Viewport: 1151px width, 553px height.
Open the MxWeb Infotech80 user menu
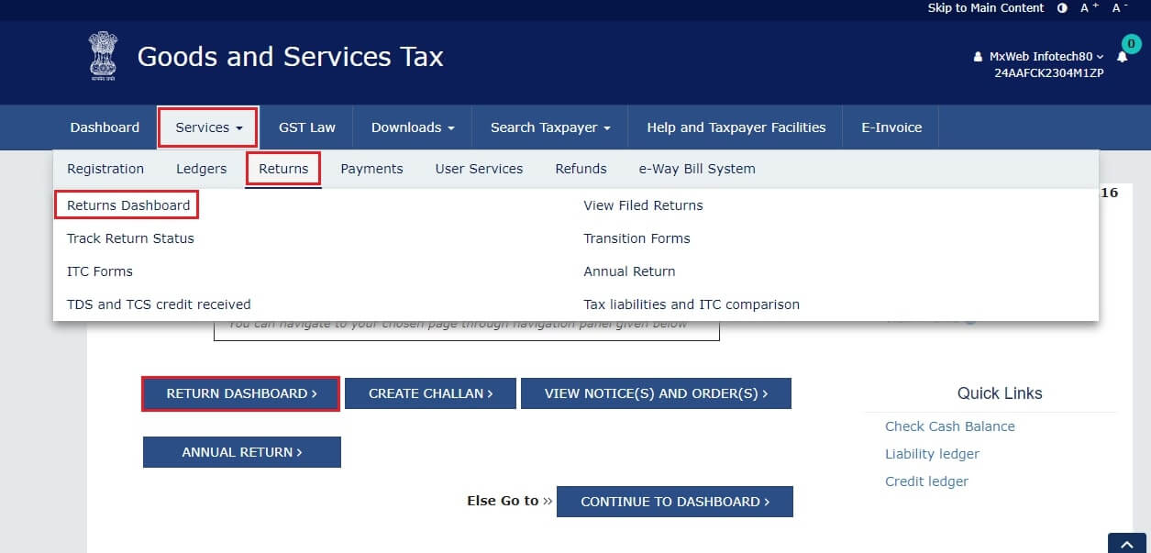pyautogui.click(x=1038, y=55)
